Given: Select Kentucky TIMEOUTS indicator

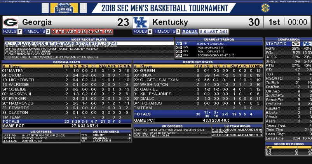Looking at the screenshot, I should 167,31.
